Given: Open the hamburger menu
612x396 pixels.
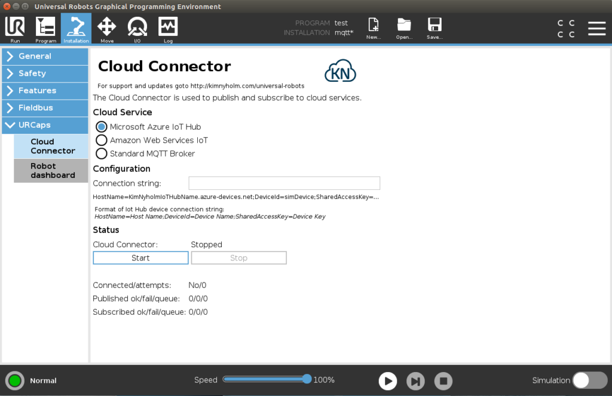Looking at the screenshot, I should pyautogui.click(x=597, y=29).
